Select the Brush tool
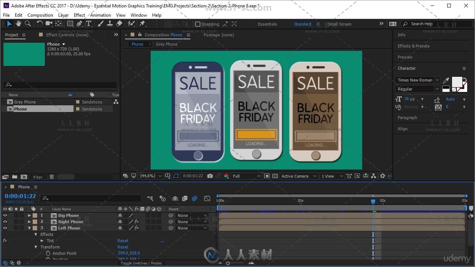Image resolution: width=475 pixels, height=267 pixels. click(x=101, y=24)
